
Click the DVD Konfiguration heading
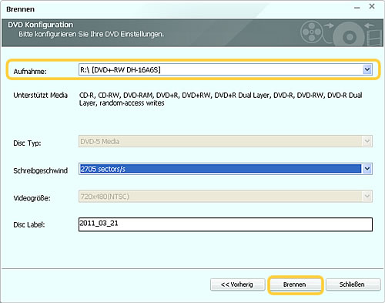tap(40, 25)
